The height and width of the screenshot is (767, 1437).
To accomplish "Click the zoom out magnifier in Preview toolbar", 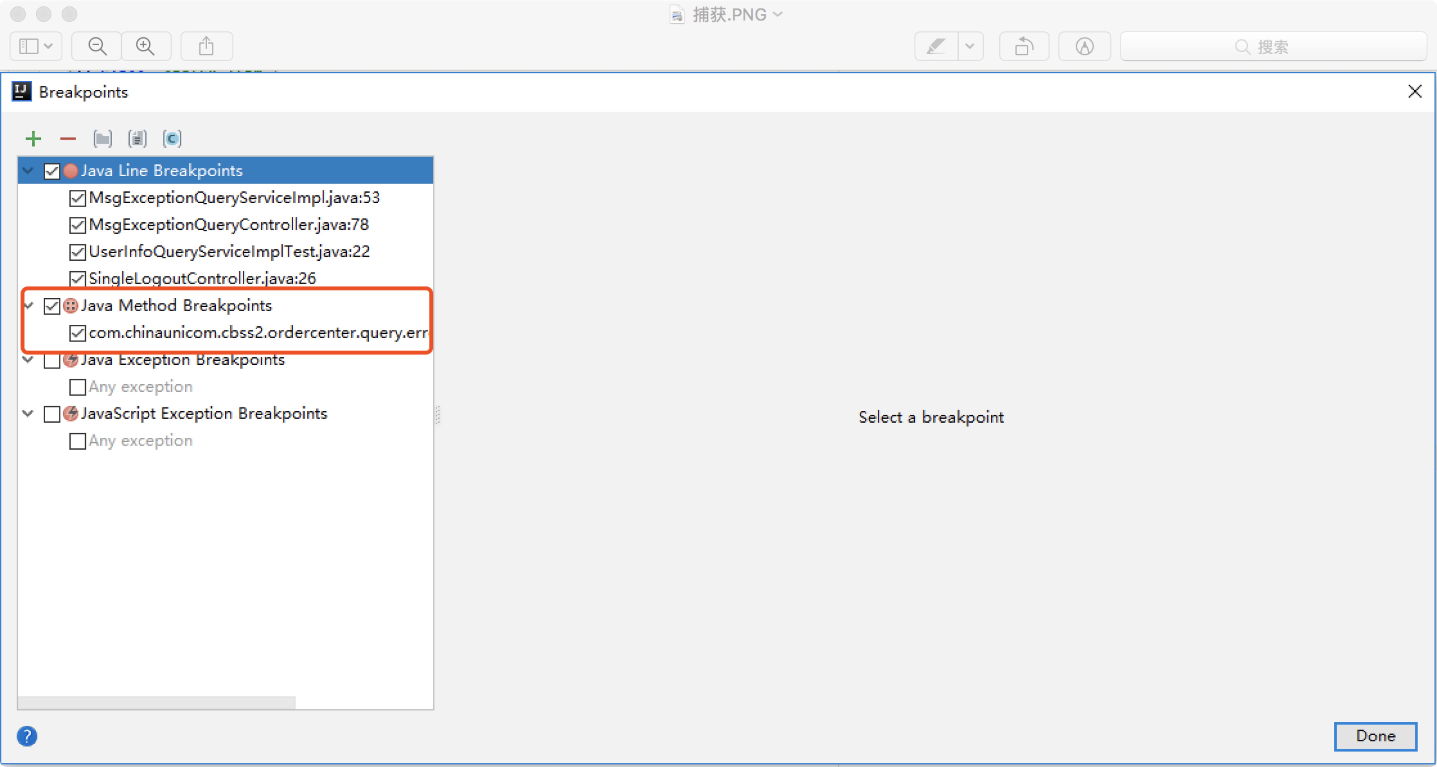I will click(x=97, y=46).
